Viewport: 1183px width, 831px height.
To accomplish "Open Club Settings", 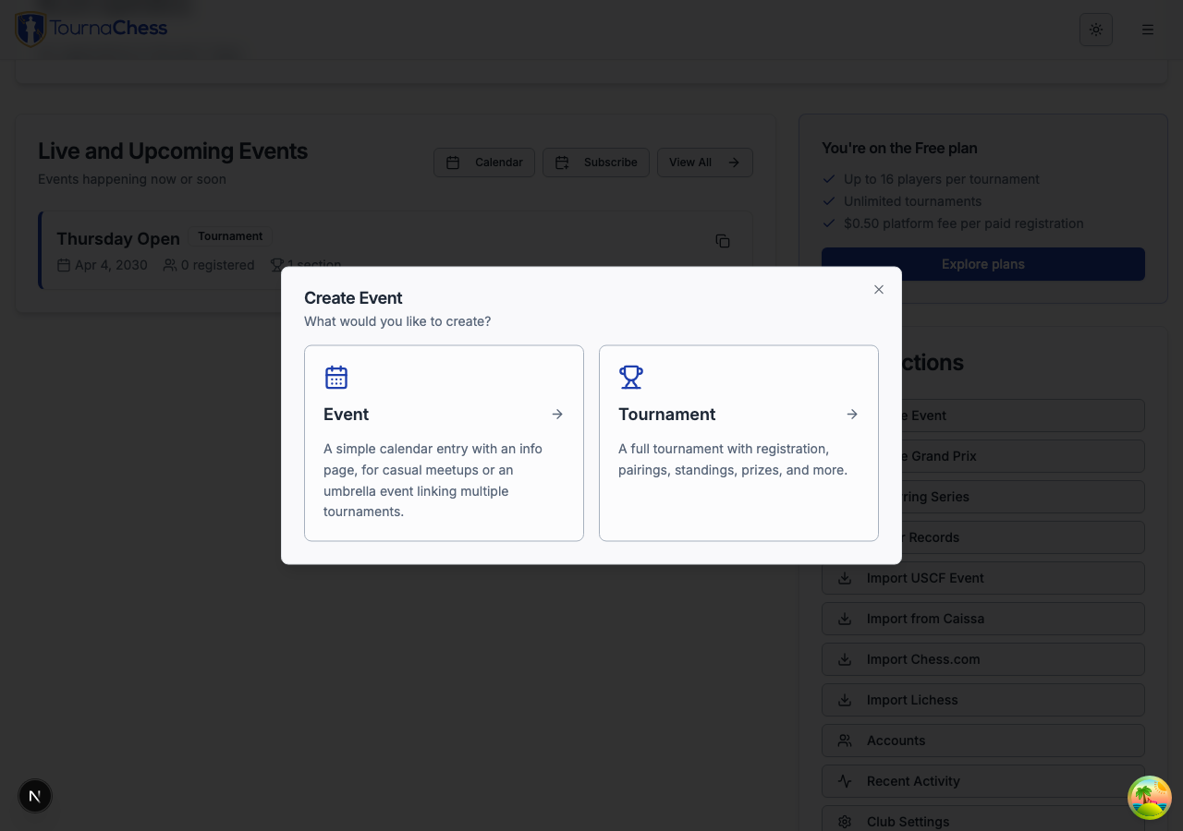I will [983, 818].
